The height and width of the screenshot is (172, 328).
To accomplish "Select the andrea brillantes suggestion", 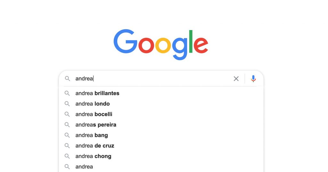I will coord(161,93).
